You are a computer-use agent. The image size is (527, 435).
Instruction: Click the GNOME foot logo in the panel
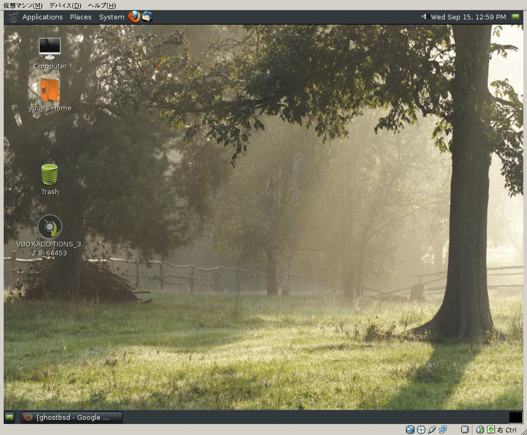13,17
